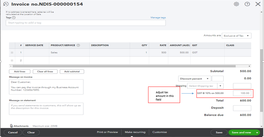Open the Manage tags link
Screen dimensions: 264x137
click(x=158, y=18)
